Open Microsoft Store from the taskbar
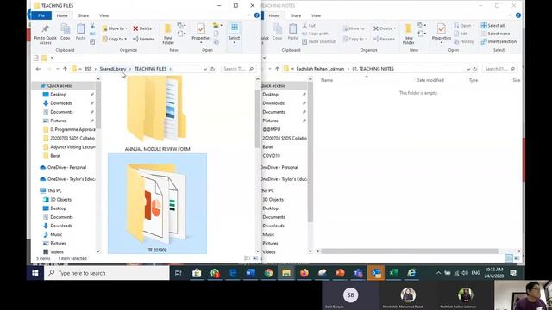Viewport: 552px width, 310px height. point(197,273)
